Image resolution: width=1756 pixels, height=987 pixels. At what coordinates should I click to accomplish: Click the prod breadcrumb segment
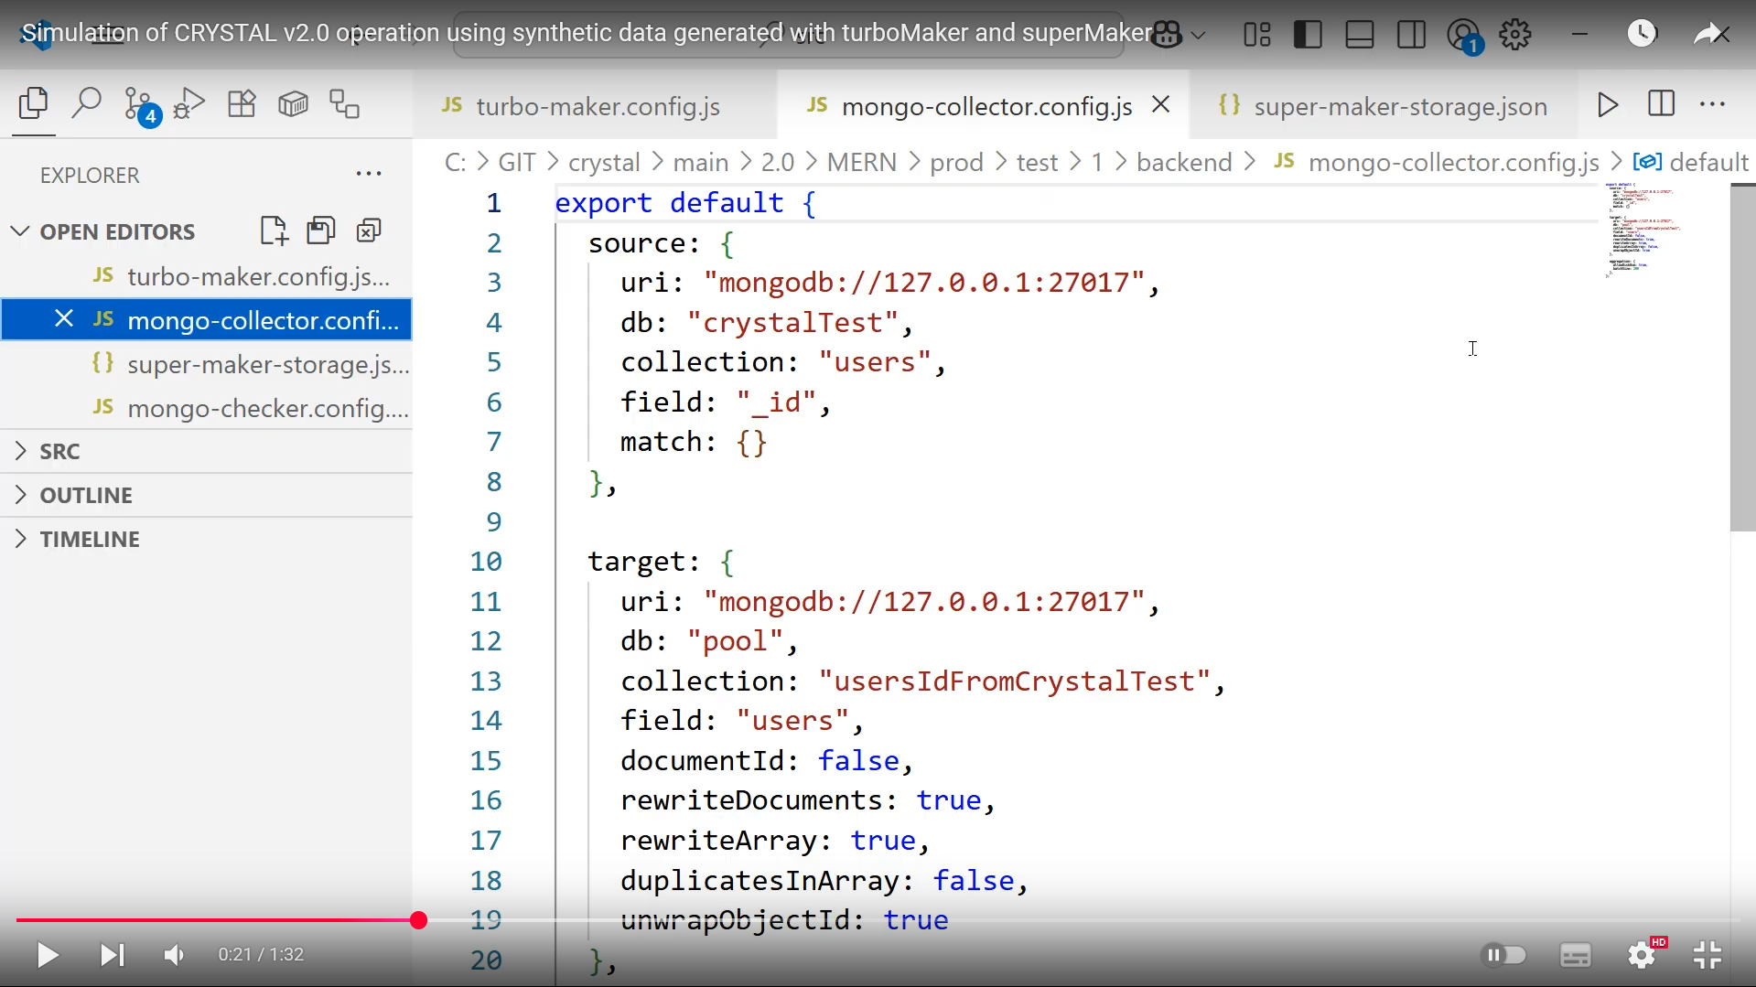pyautogui.click(x=956, y=162)
